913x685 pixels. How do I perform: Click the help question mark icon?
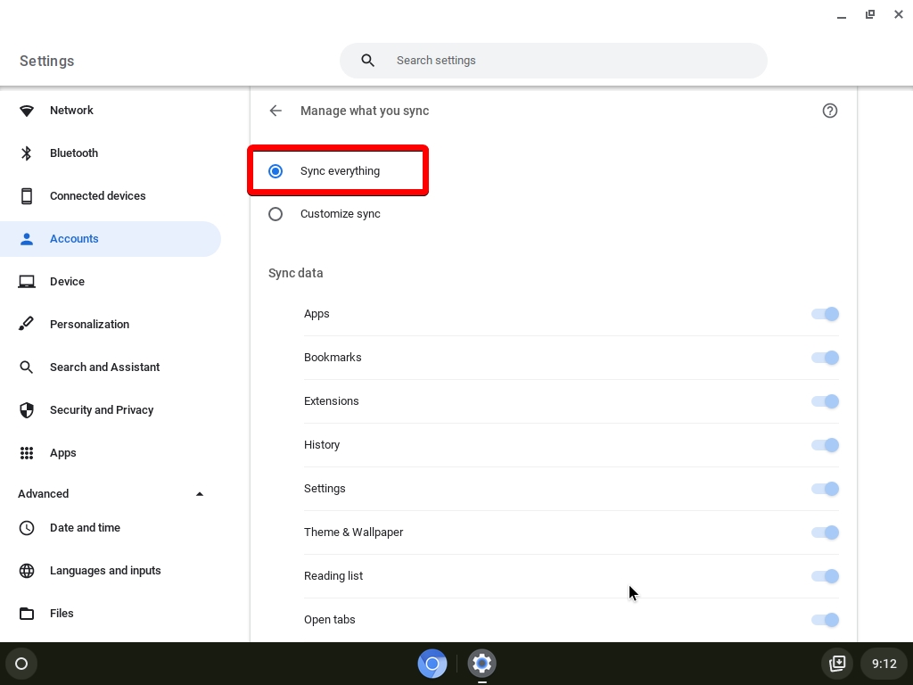830,110
